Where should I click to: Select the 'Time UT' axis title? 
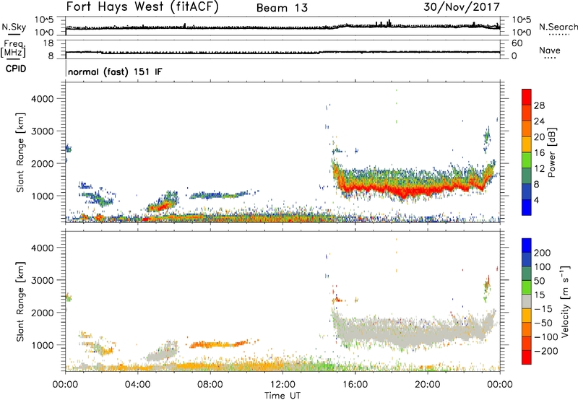pos(282,396)
